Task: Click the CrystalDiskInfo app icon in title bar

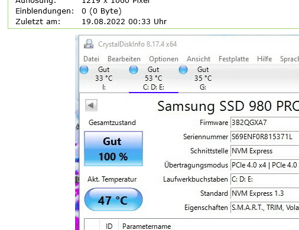Action: (89, 44)
